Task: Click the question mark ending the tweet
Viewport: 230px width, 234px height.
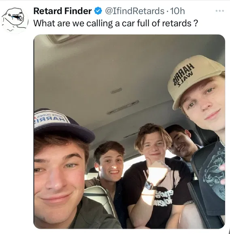Action: point(196,23)
